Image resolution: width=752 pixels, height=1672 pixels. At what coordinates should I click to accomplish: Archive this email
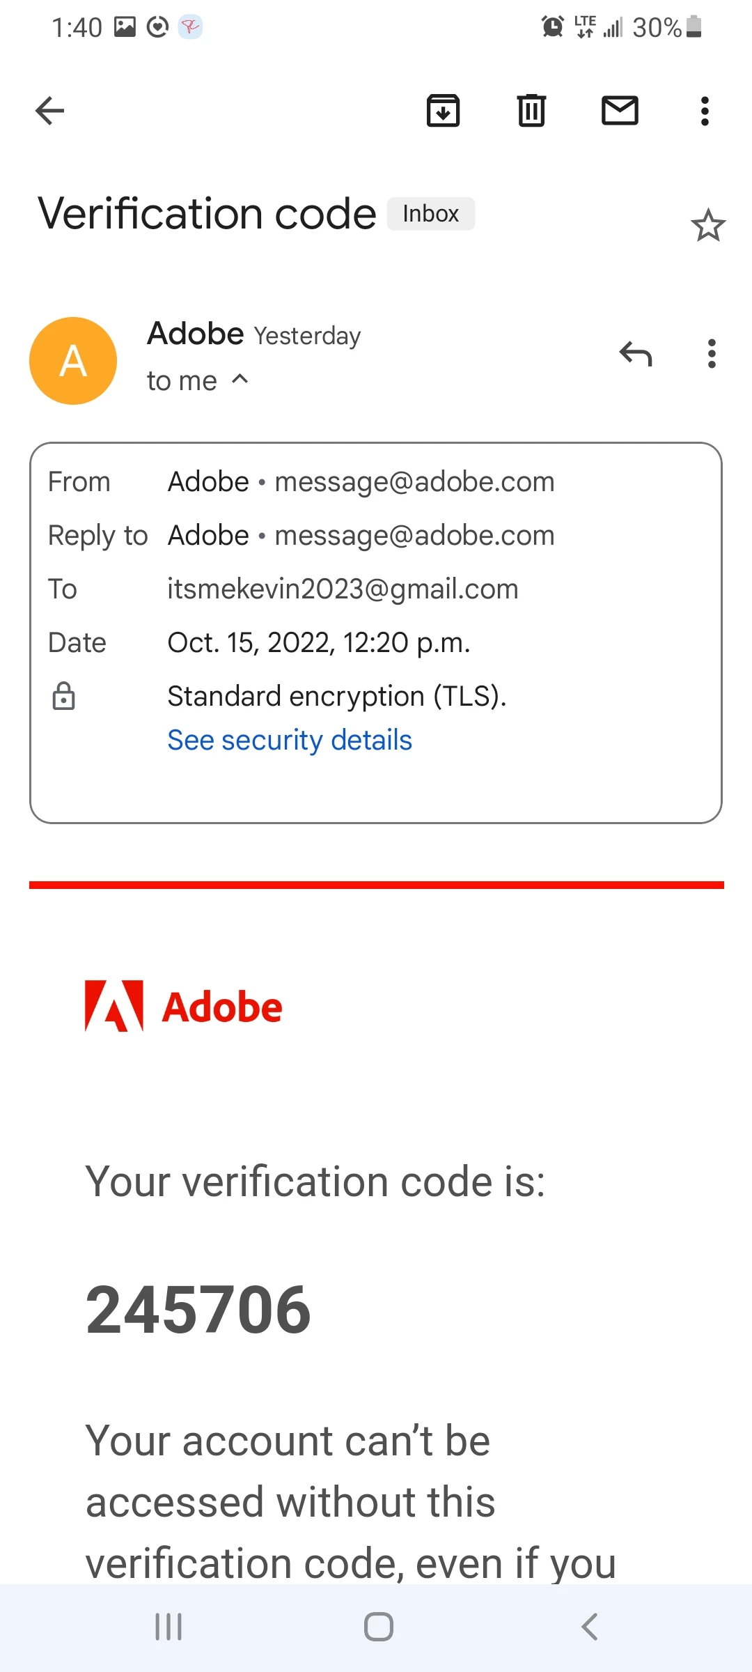pyautogui.click(x=443, y=111)
